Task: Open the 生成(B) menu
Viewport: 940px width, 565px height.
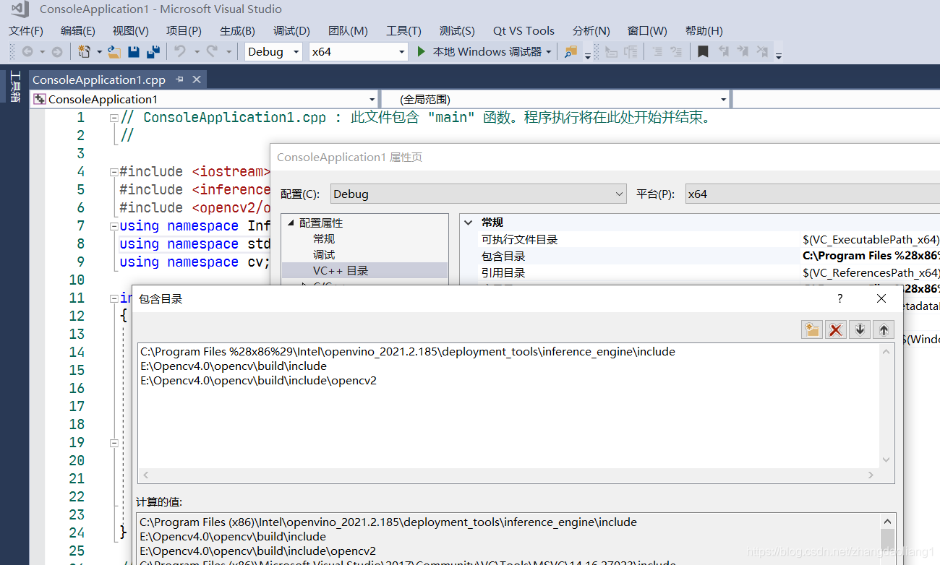Action: click(x=237, y=30)
